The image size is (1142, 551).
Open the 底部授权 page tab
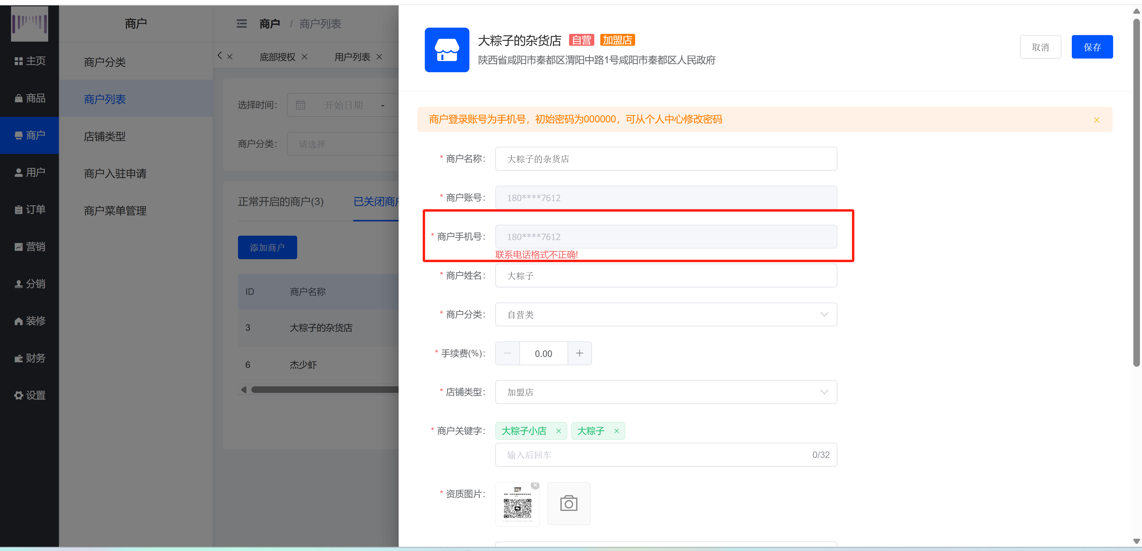(x=278, y=57)
